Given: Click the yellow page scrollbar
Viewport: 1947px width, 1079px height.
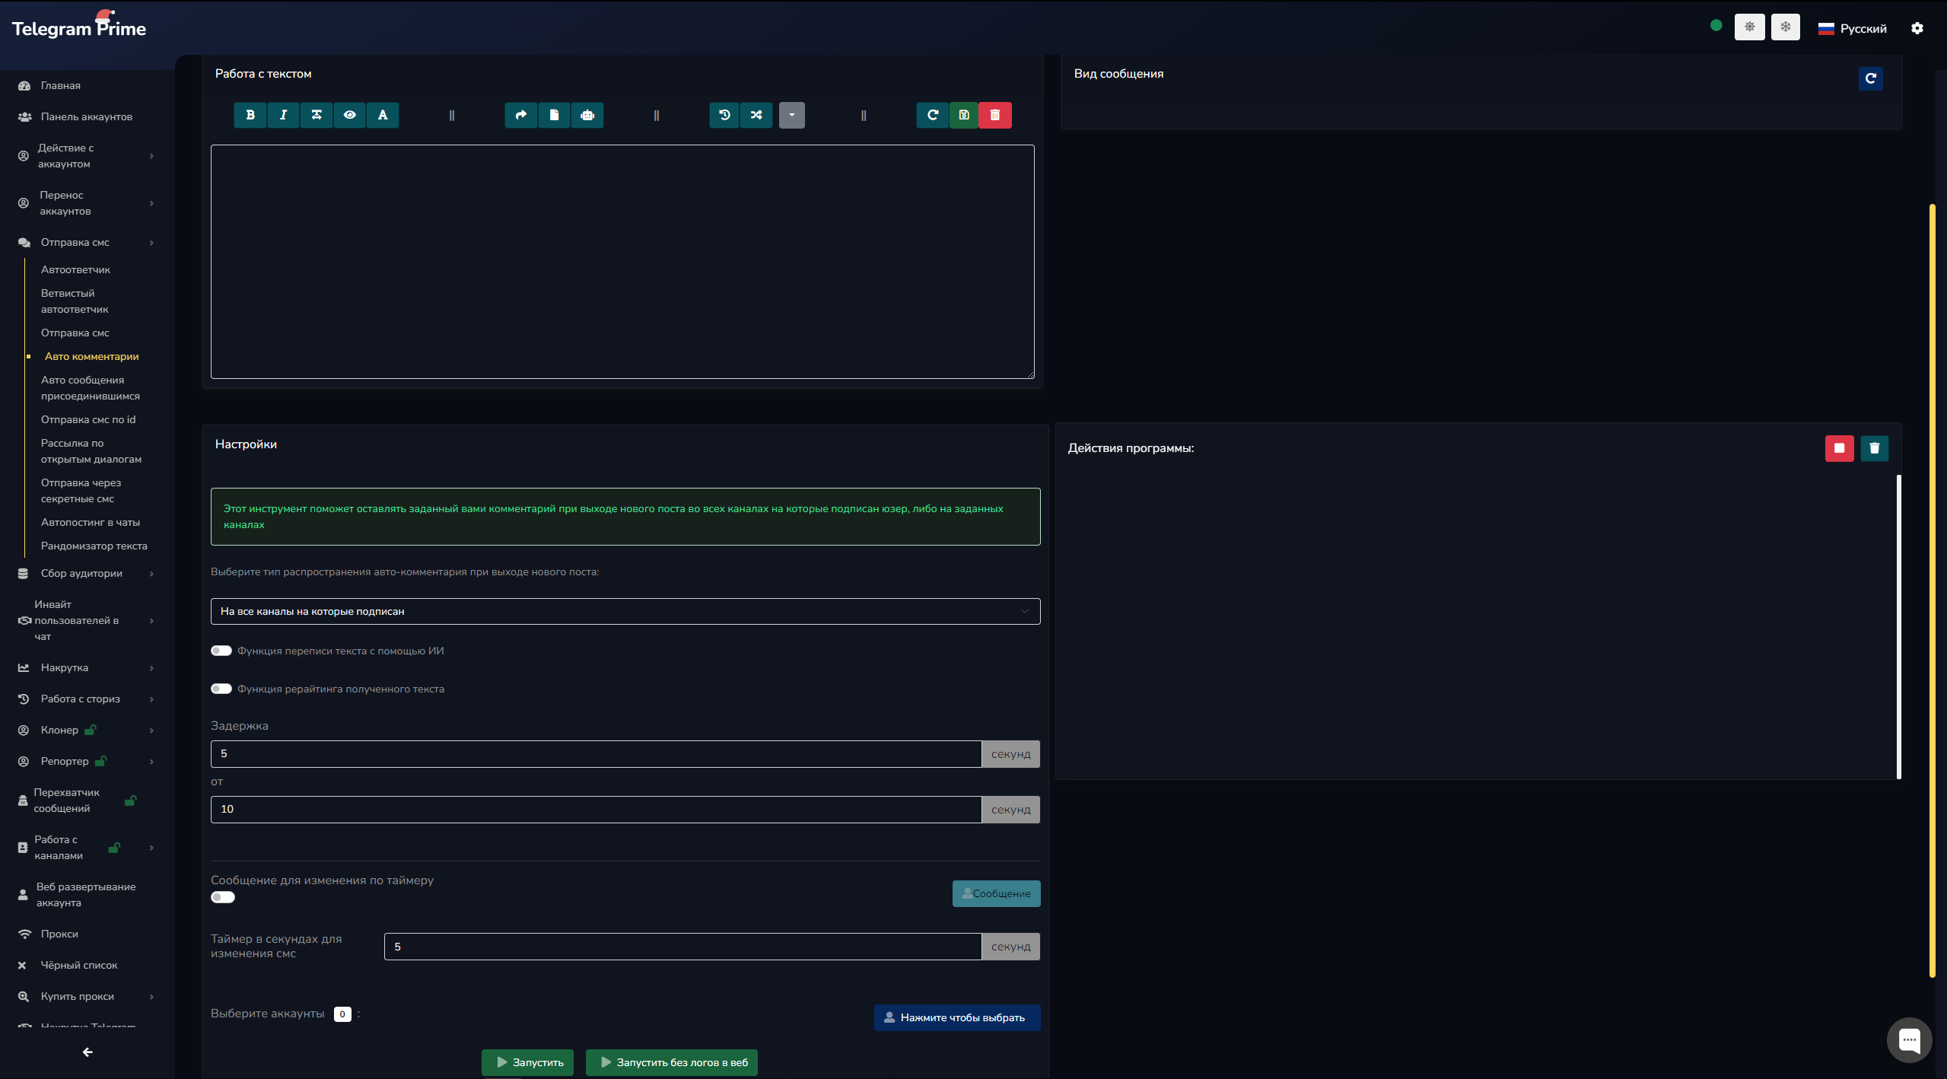Looking at the screenshot, I should [x=1932, y=590].
